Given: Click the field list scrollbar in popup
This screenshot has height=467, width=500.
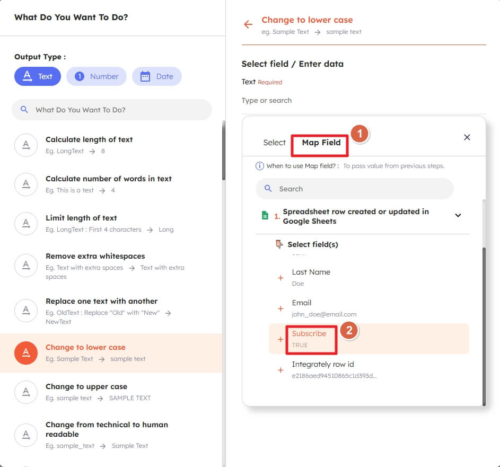Looking at the screenshot, I should 483,318.
